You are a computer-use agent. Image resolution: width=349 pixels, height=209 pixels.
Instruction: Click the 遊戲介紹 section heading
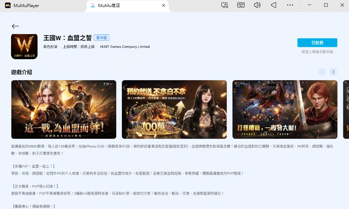point(22,72)
